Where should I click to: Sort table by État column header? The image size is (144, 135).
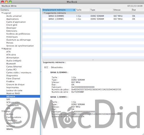click(138, 10)
